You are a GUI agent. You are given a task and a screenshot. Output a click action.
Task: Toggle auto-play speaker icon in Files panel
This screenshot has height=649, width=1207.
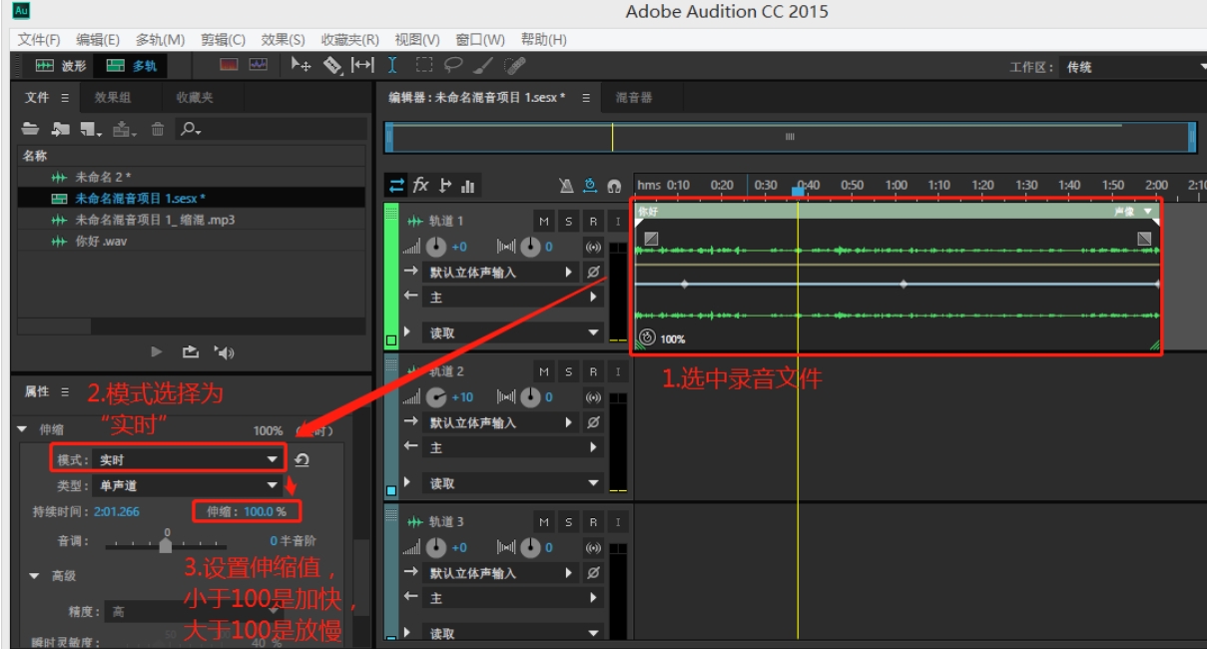point(225,351)
